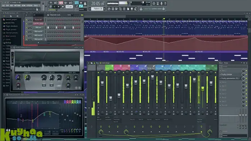Open the Pattern 28 selector dropdown

97,9
